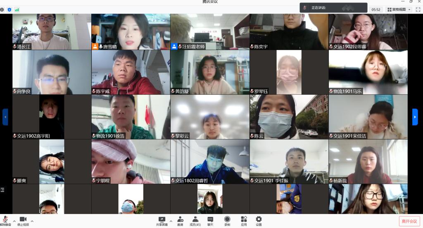Click the leave meeting (离开会议) button

click(409, 221)
